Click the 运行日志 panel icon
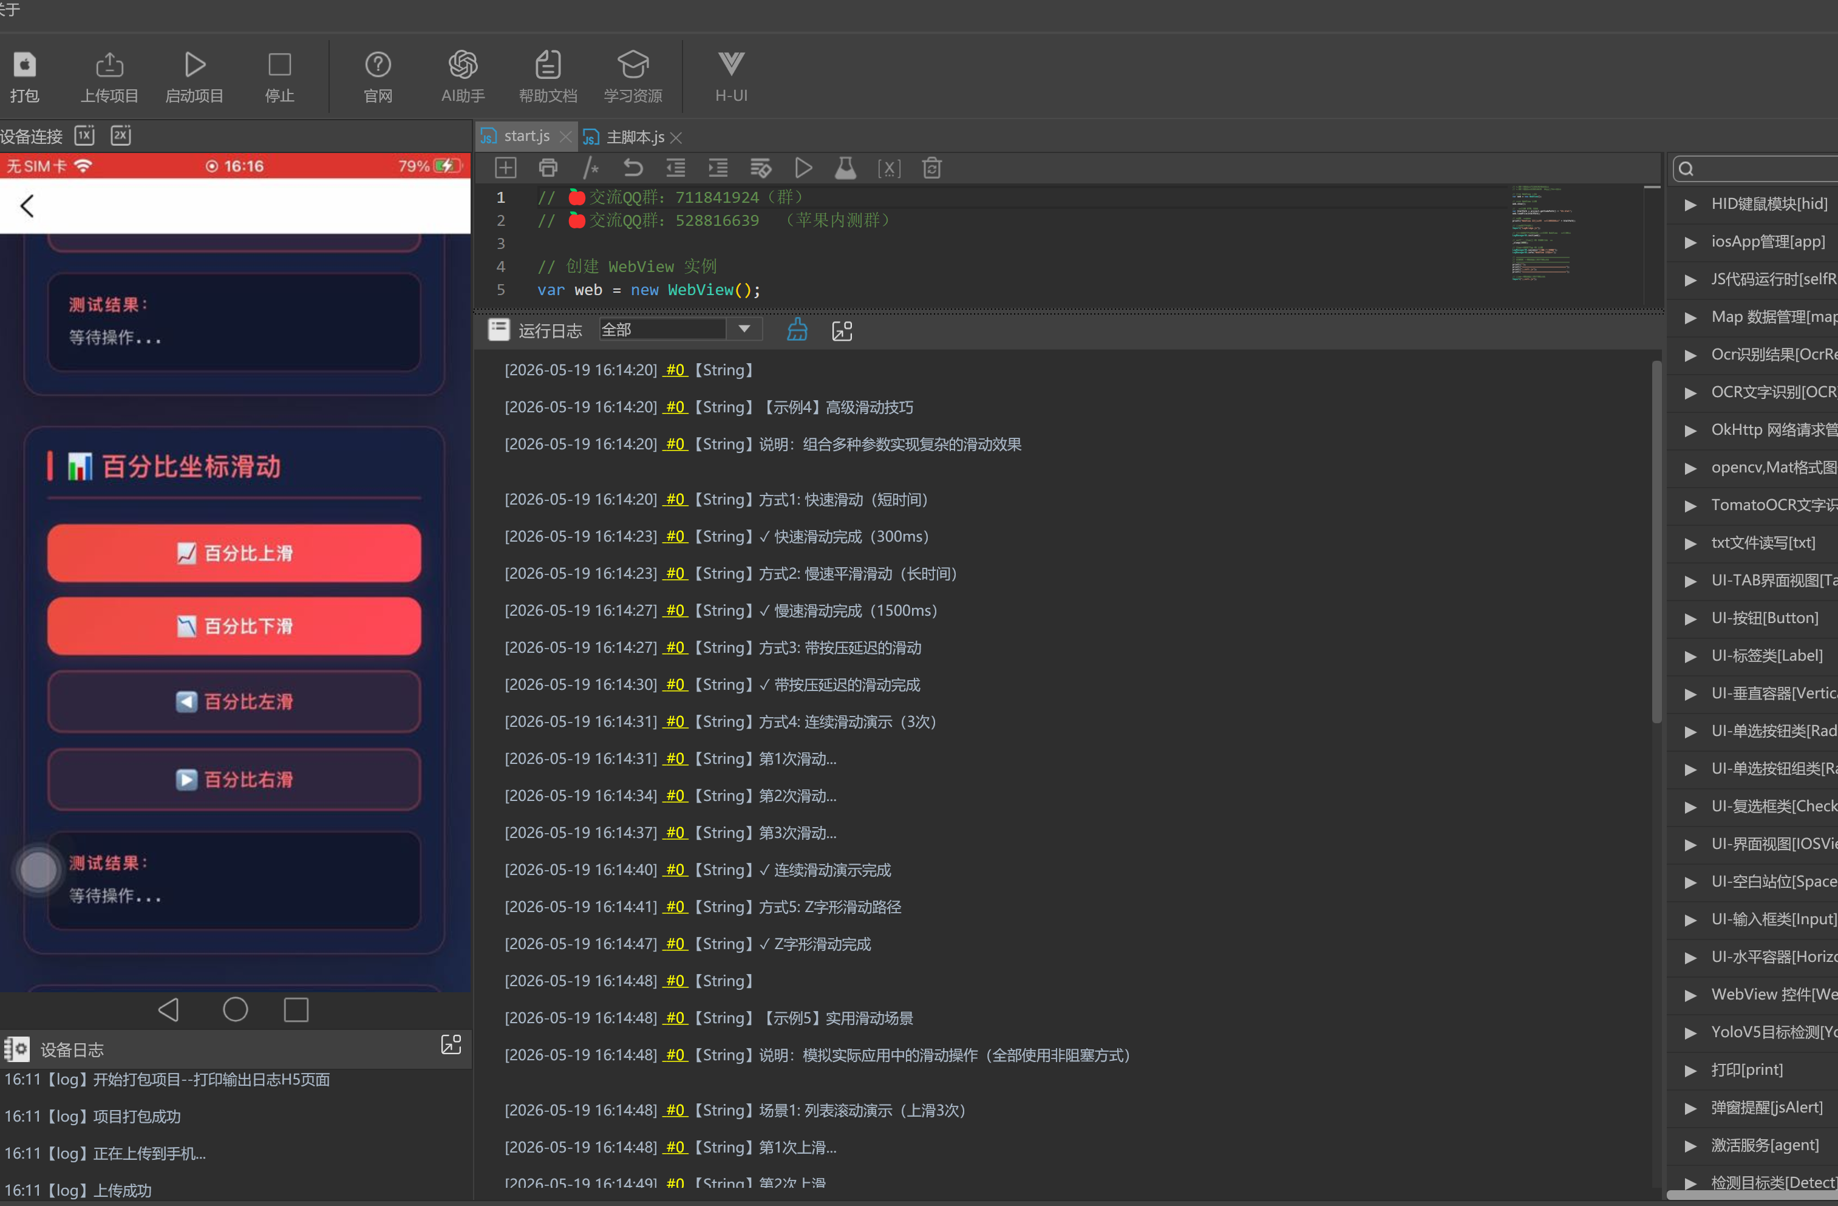The image size is (1838, 1206). tap(499, 330)
